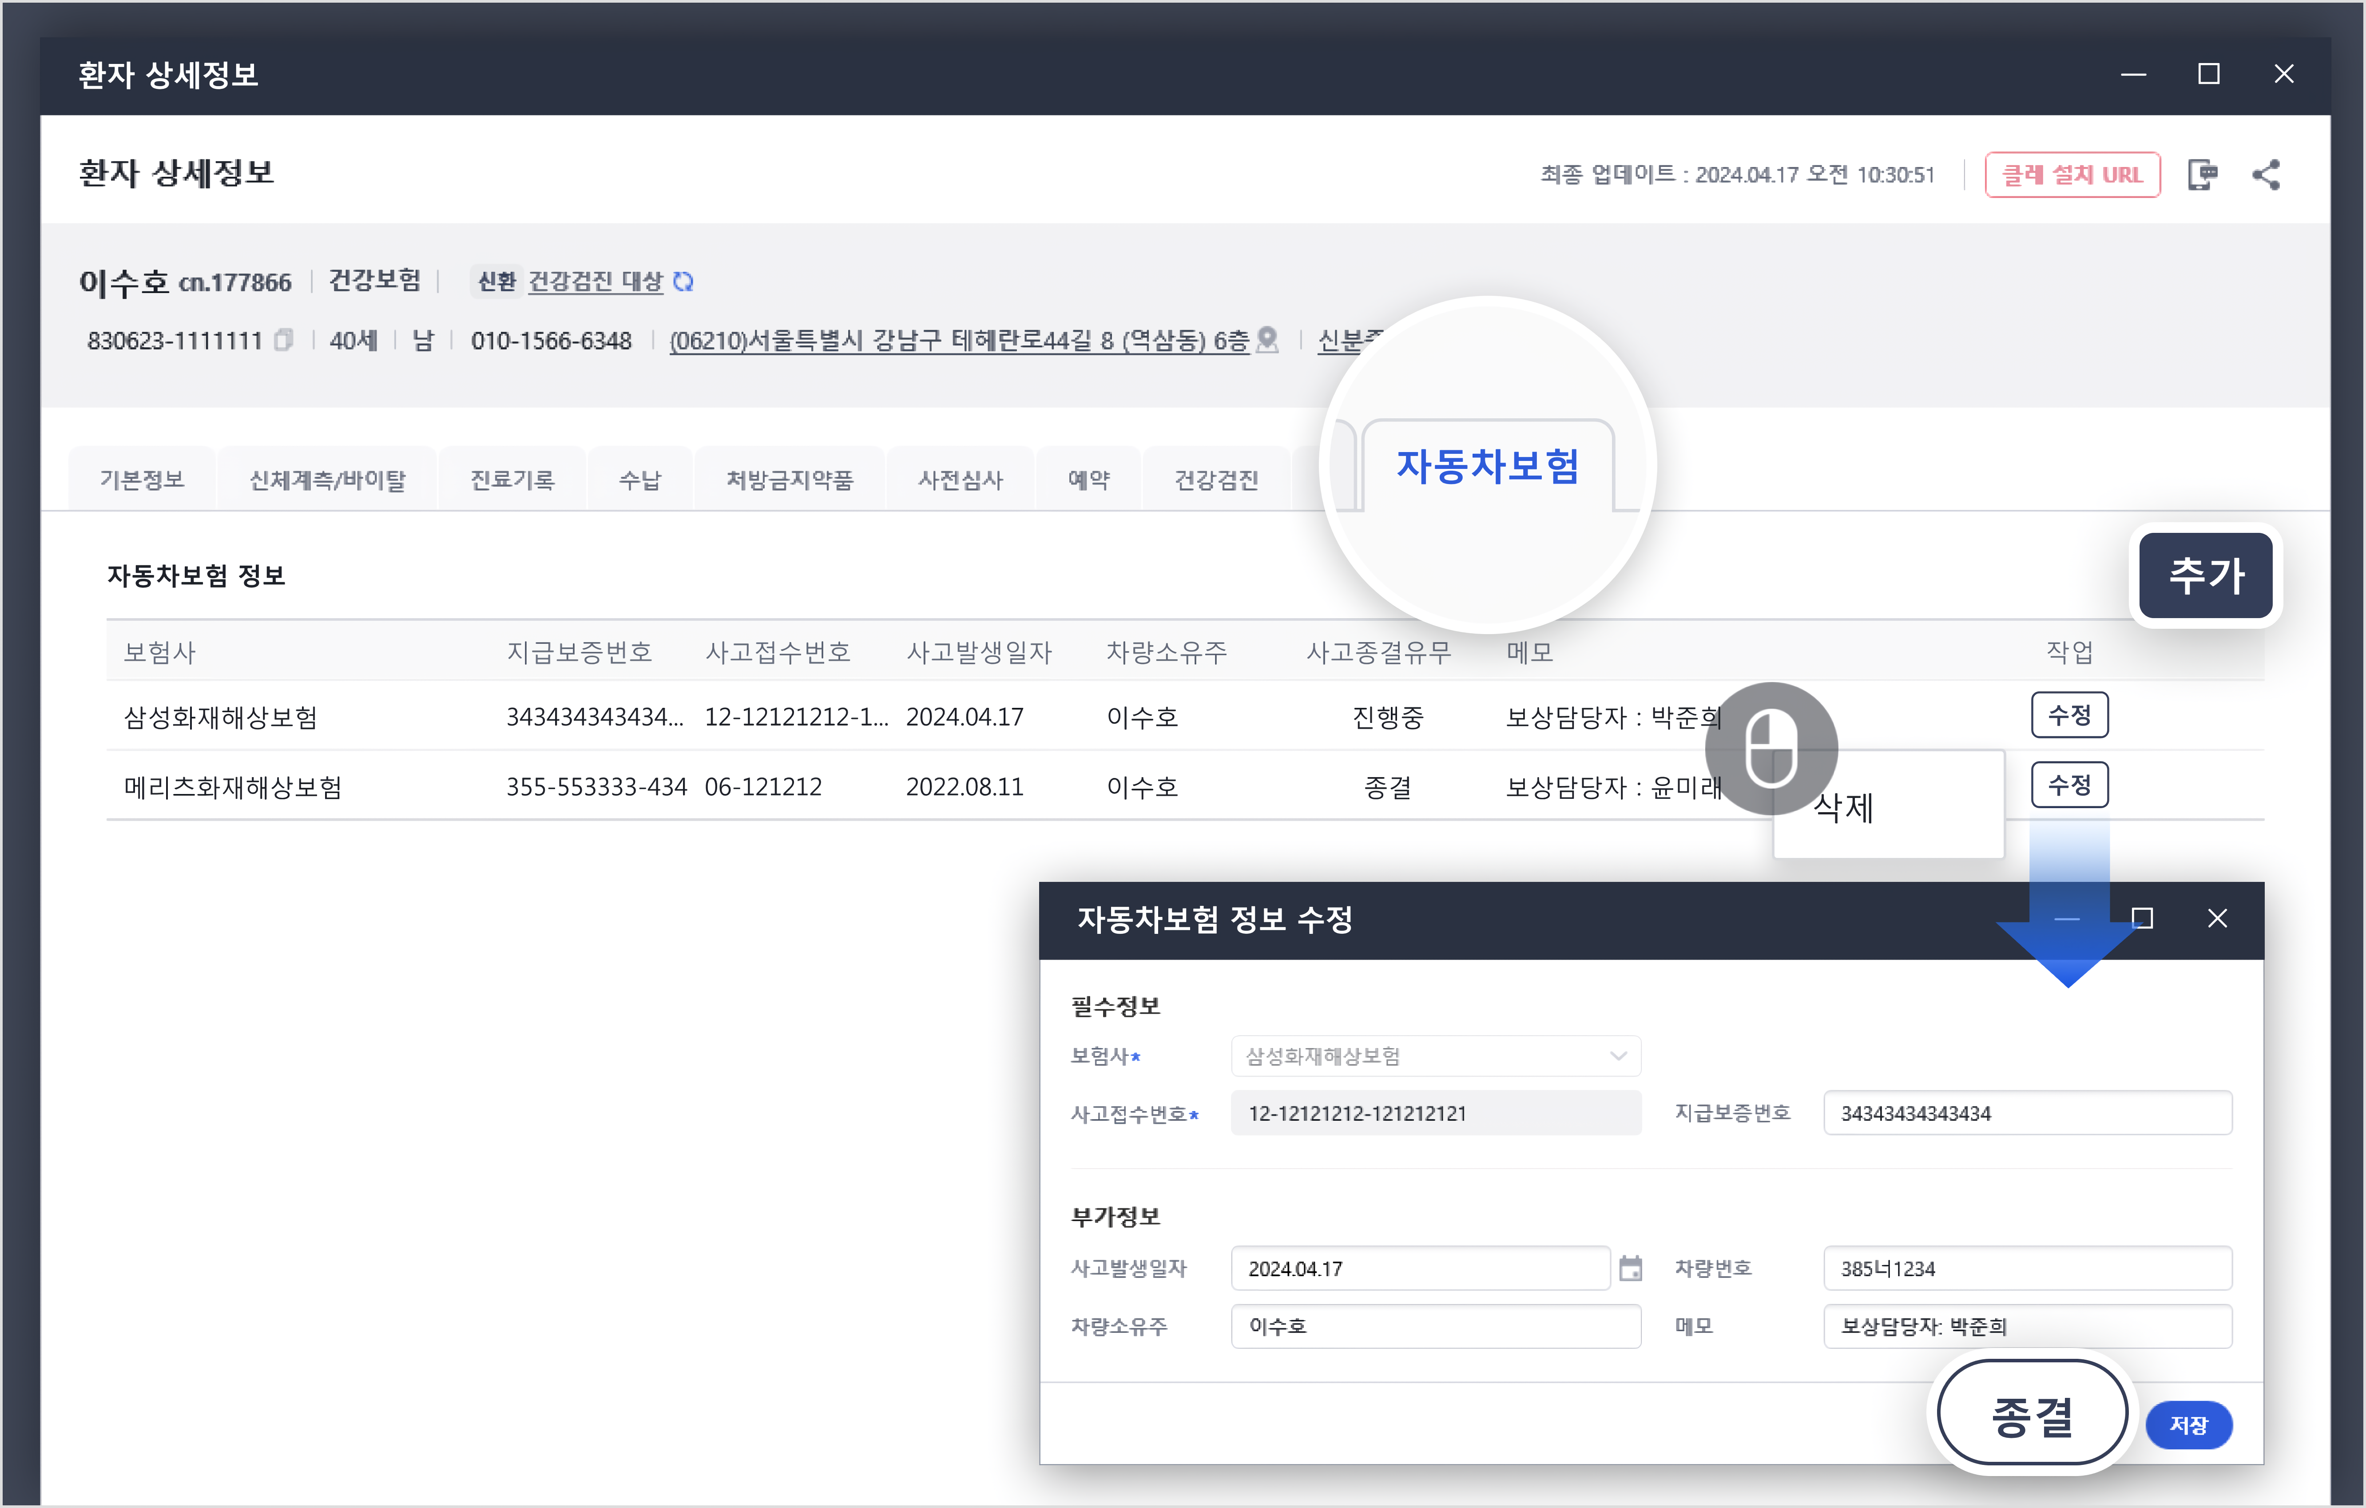
Task: Refresh the health checkup target status
Action: 684,282
